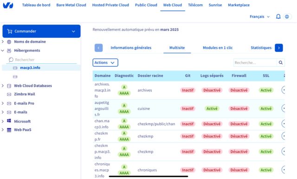
Task: Open Sunrise menu item
Action: tap(215, 5)
